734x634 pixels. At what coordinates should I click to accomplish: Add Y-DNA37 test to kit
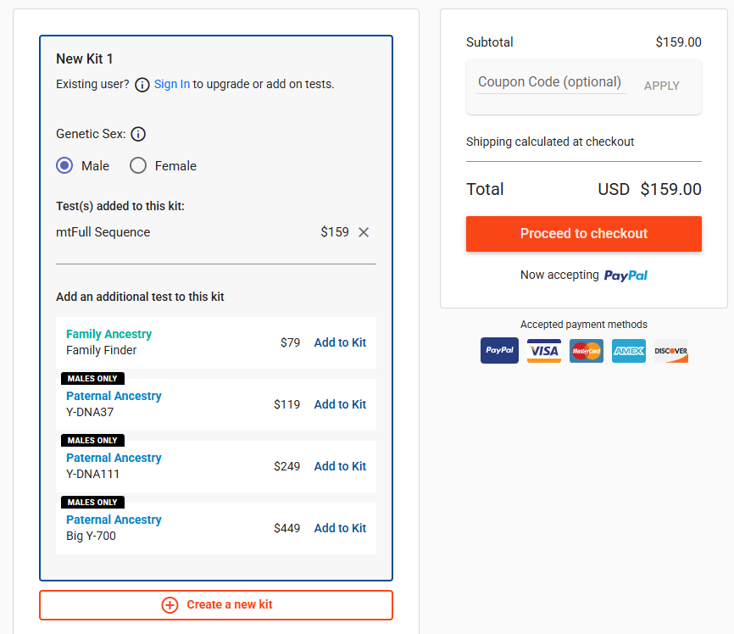(340, 404)
